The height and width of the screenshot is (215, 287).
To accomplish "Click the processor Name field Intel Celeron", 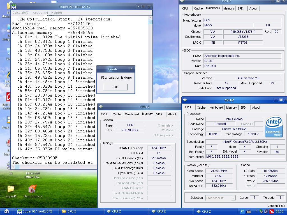I will point(234,119).
